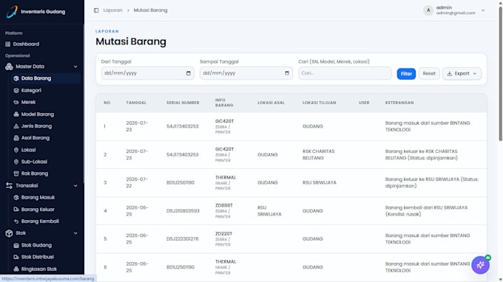Open Dashboard grid icon
The width and height of the screenshot is (503, 282).
7,44
